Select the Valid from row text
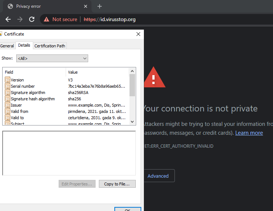Viewport: 273px width, 211px height. coord(20,111)
